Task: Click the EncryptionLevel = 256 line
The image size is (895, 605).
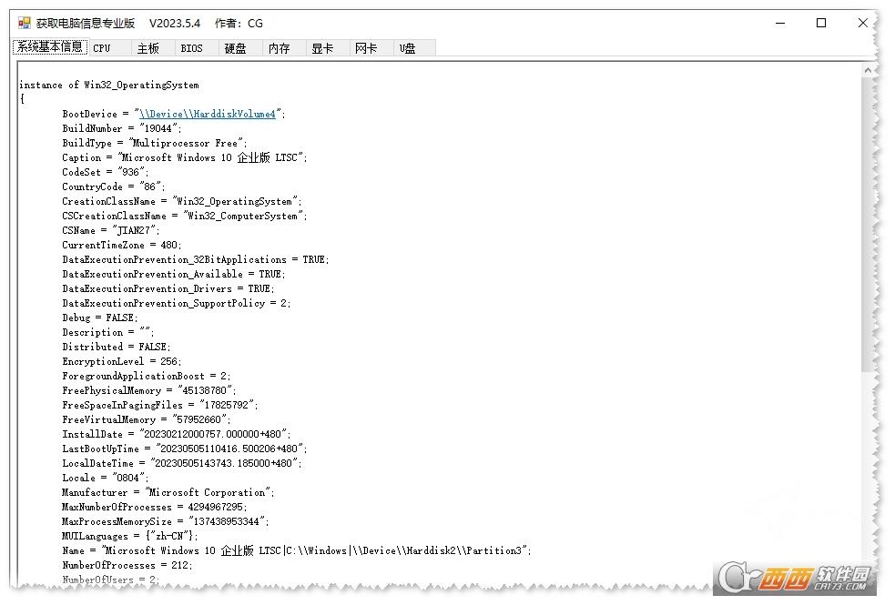Action: pyautogui.click(x=122, y=361)
